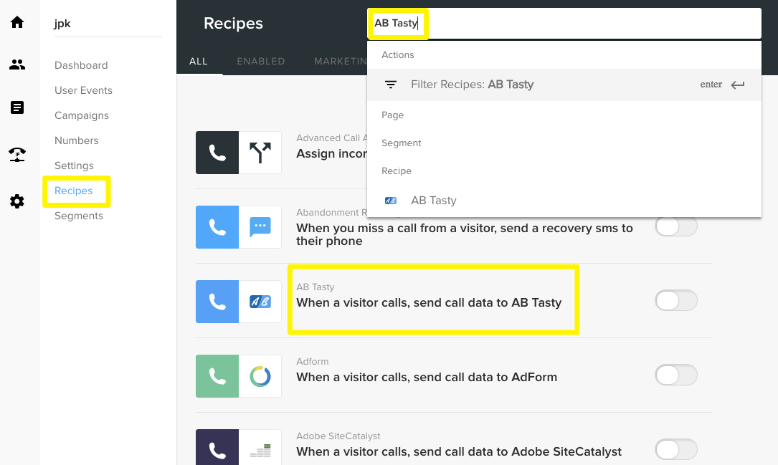Click the search field containing AB Tasty
Image resolution: width=778 pixels, height=465 pixels.
point(564,24)
